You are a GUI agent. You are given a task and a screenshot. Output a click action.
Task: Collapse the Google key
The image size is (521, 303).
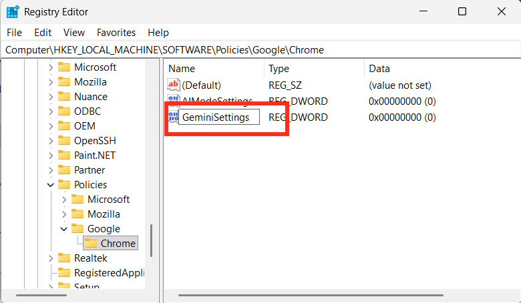[x=64, y=229]
